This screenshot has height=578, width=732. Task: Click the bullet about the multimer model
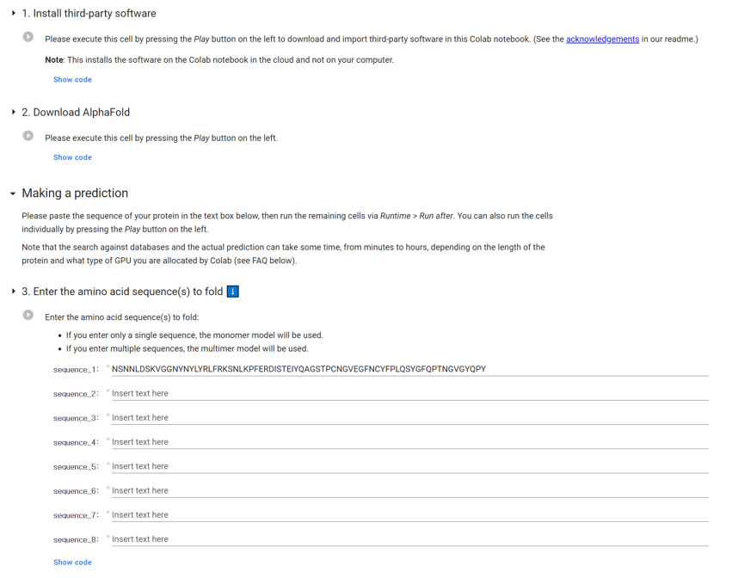(187, 348)
